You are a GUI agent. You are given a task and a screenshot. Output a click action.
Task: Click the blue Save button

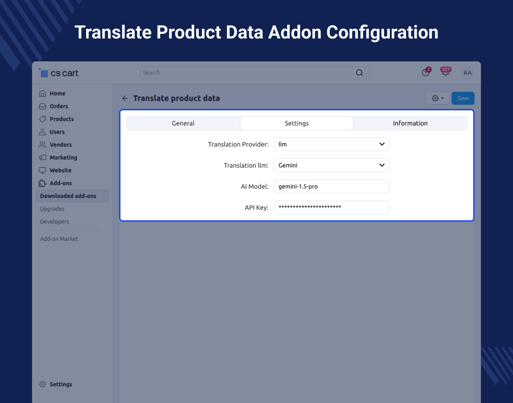[x=463, y=98]
